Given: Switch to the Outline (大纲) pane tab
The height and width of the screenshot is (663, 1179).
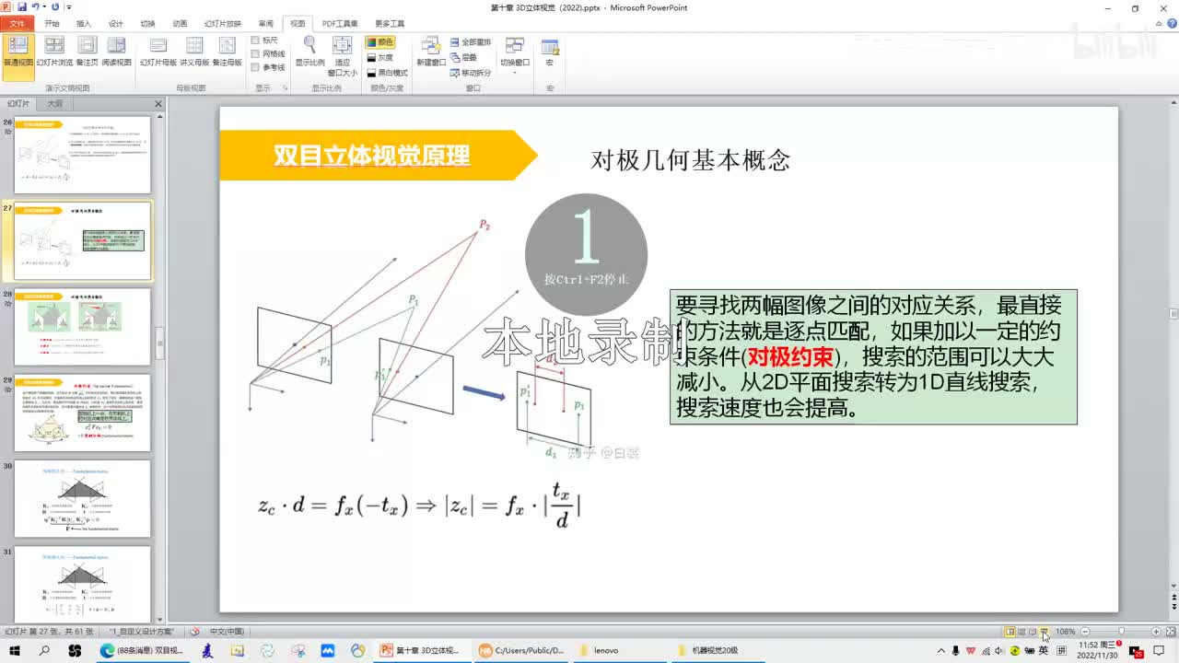Looking at the screenshot, I should 55,104.
